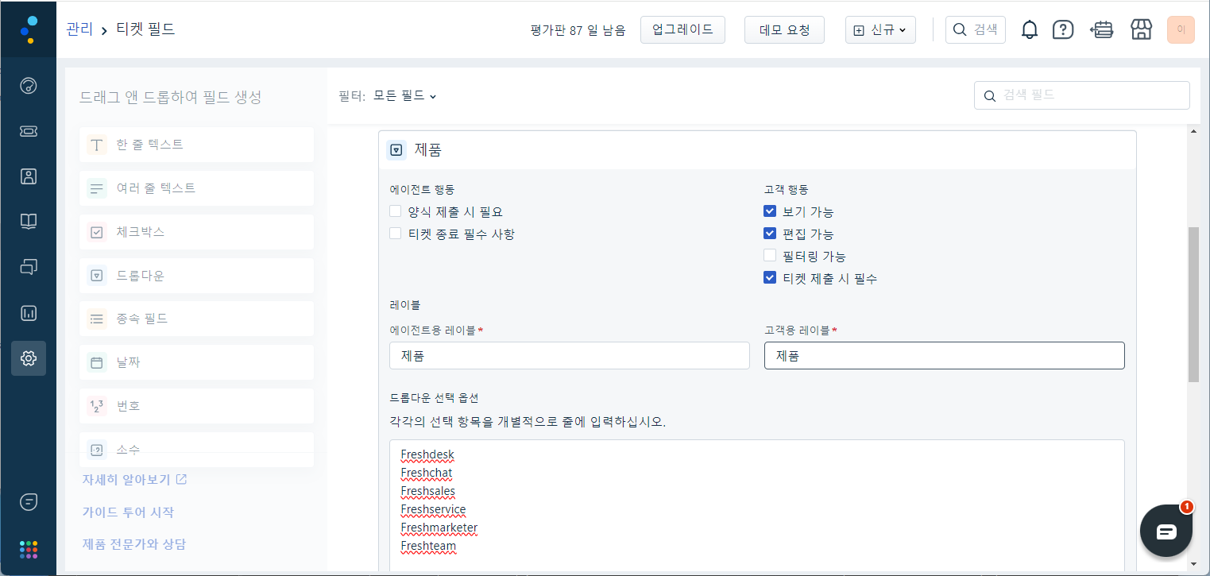Click the 티켓 필드 breadcrumb title

coord(145,30)
